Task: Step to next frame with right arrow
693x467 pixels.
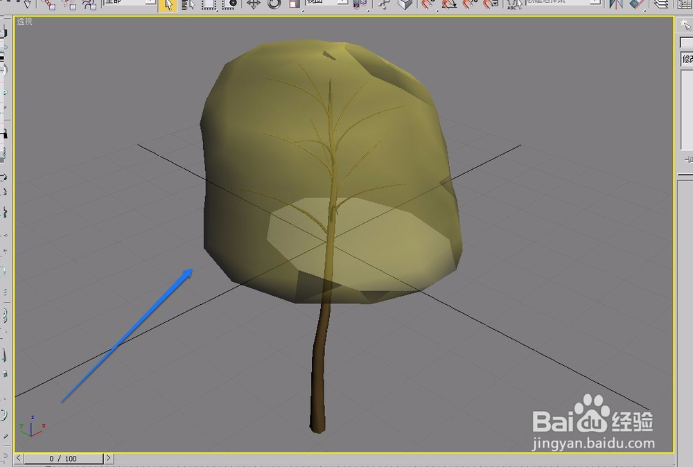Action: (x=108, y=458)
